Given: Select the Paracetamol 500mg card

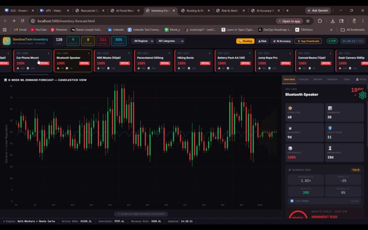Looking at the screenshot, I should [x=153, y=61].
